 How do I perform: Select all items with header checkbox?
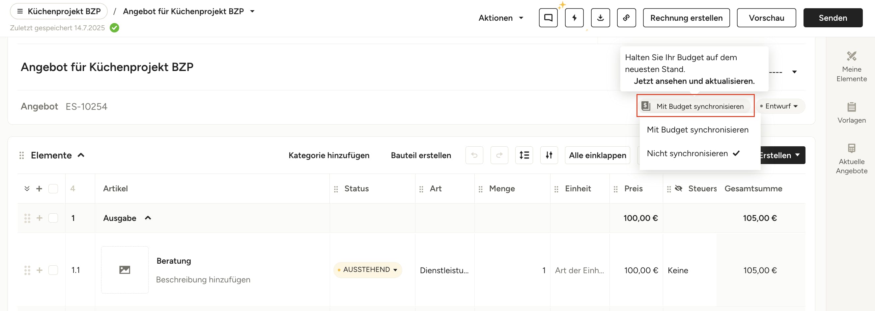pos(53,189)
